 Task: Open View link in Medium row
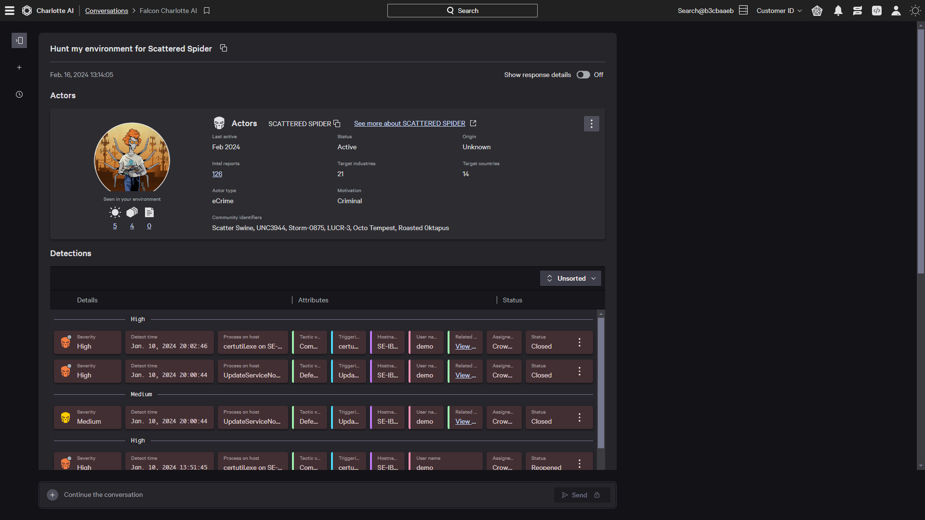pyautogui.click(x=465, y=421)
